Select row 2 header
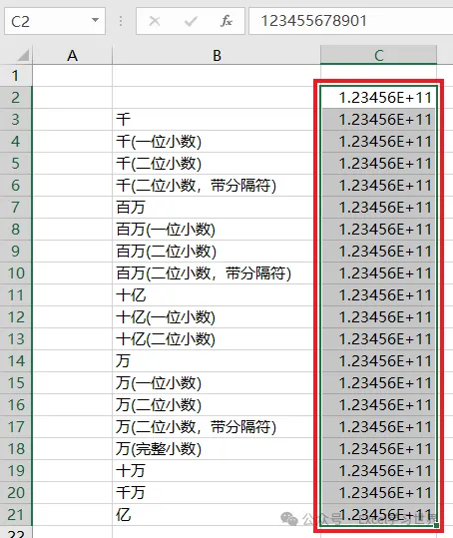Image resolution: width=453 pixels, height=538 pixels. click(x=15, y=98)
